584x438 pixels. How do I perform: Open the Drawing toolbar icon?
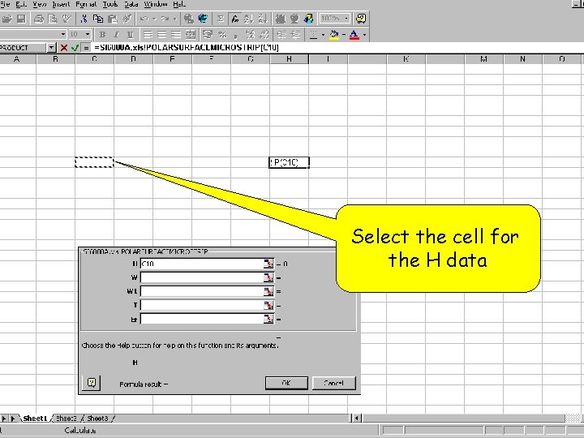click(309, 19)
